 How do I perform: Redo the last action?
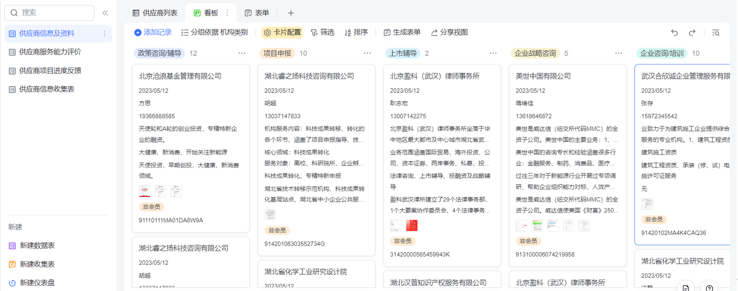692,33
